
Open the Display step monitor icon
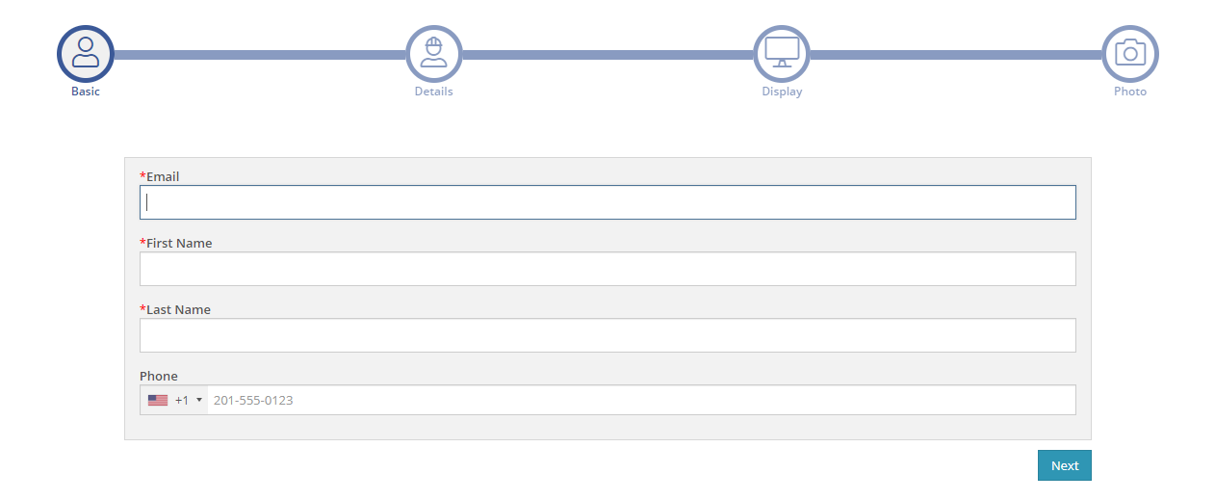click(x=782, y=53)
